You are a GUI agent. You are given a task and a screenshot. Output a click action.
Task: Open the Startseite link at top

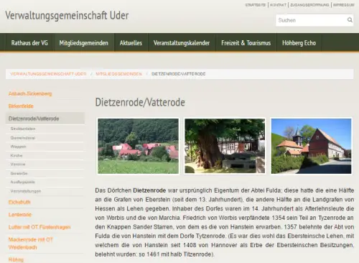click(256, 5)
